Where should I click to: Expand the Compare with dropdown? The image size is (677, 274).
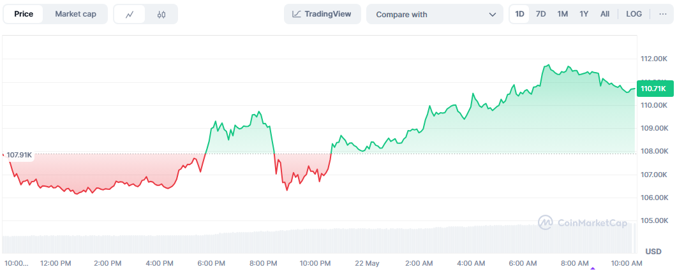point(434,14)
